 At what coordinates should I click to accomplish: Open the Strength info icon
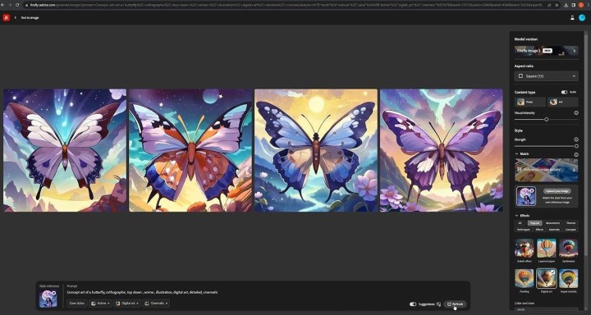(576, 139)
